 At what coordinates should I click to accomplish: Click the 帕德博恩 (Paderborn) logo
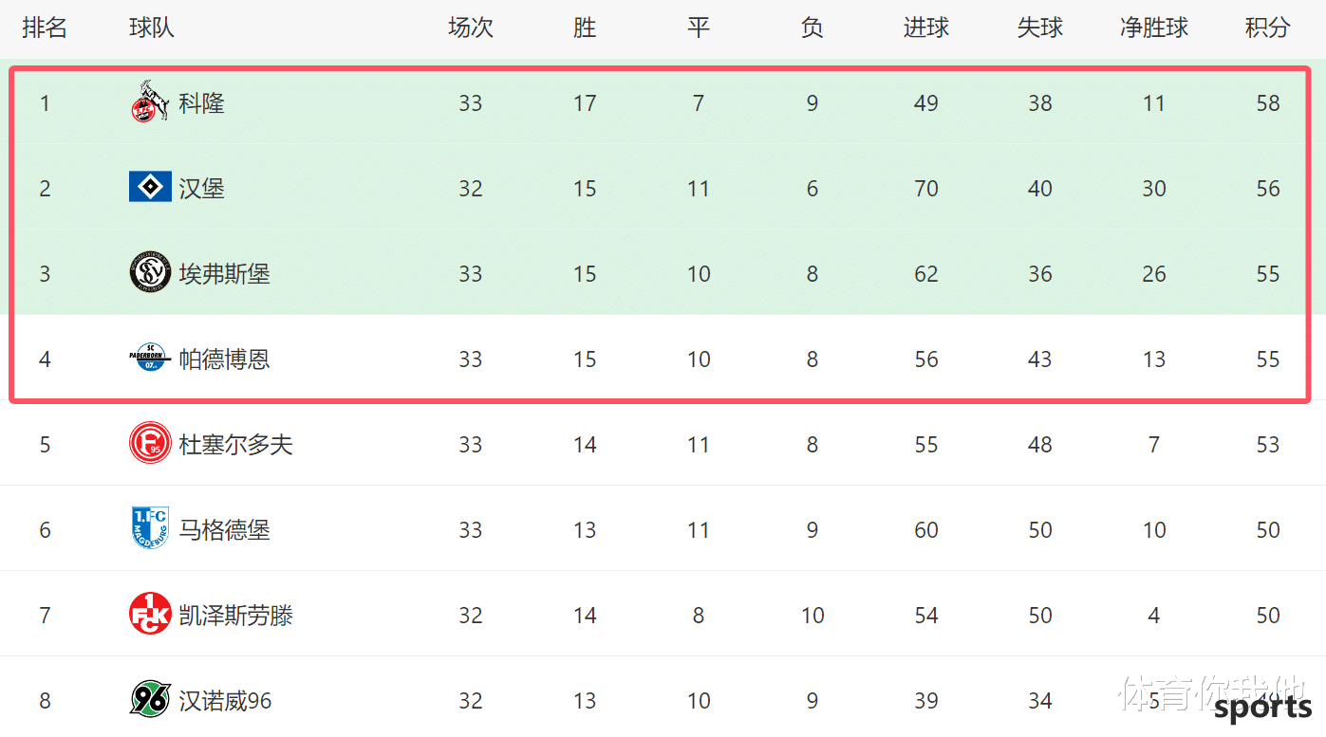click(150, 358)
